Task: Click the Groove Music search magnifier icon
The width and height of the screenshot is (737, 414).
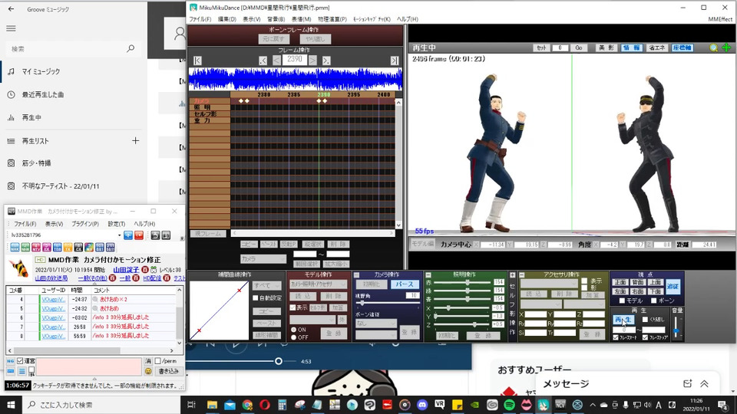Action: click(131, 48)
